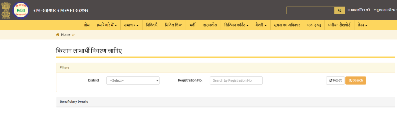This screenshot has height=140, width=397.
Task: Open the District select dropdown
Action: pos(133,80)
